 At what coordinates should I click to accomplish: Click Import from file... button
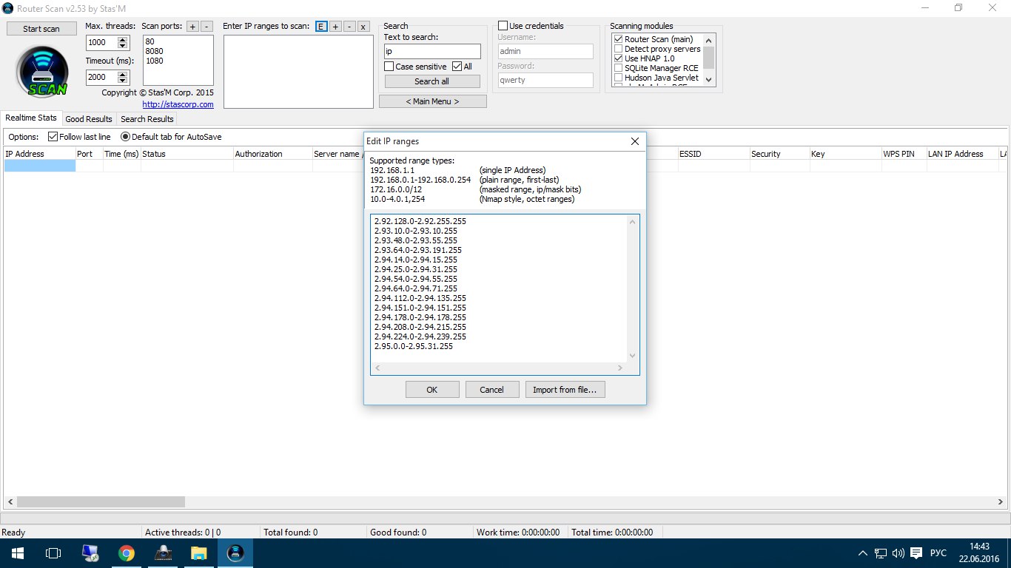565,390
